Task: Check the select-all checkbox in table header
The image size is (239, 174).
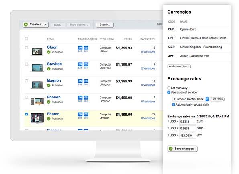Action: click(27, 39)
